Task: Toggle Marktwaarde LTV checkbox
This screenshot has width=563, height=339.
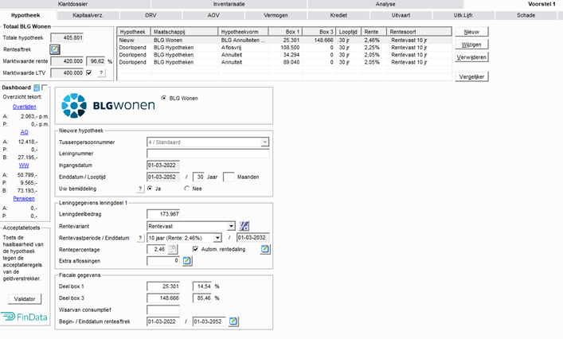Action: pos(89,73)
